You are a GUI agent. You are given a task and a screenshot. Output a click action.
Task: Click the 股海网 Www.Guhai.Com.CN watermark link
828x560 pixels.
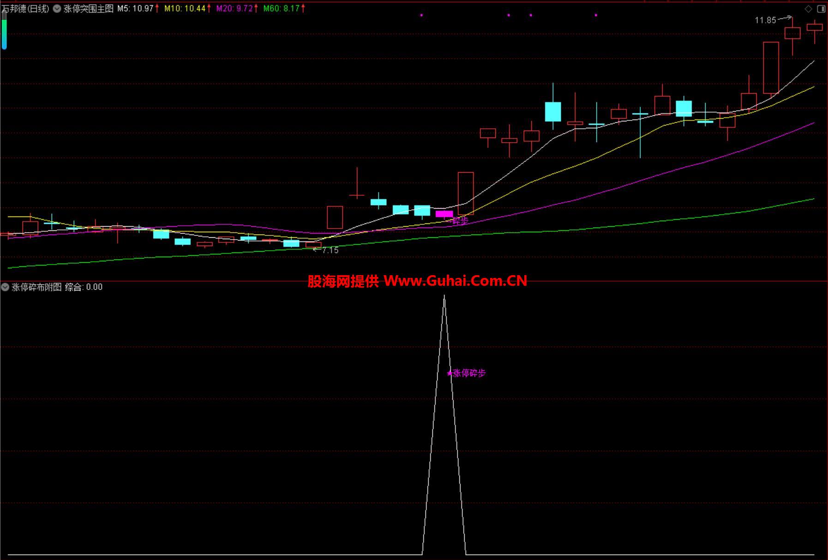point(417,281)
